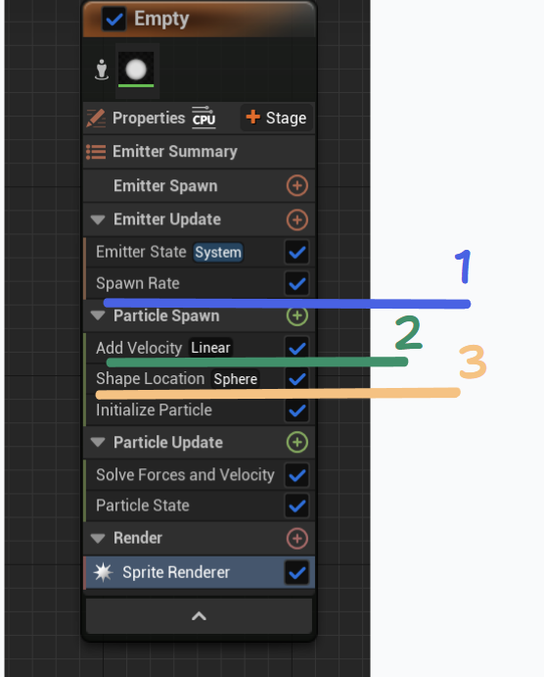This screenshot has width=544, height=677.
Task: Collapse the Render section triangle
Action: [x=98, y=539]
